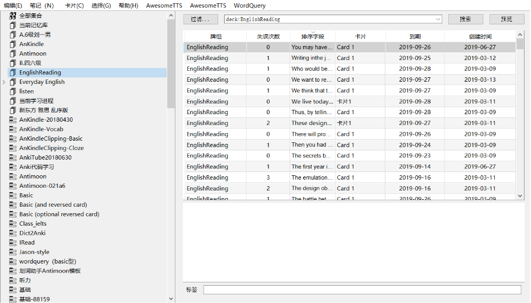This screenshot has width=531, height=303.
Task: Click note type icon beside Dict2Anki
Action: 13,233
